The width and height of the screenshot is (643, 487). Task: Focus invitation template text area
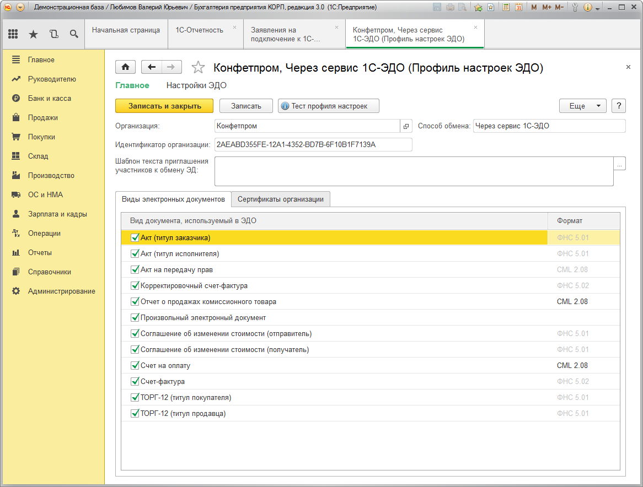414,171
